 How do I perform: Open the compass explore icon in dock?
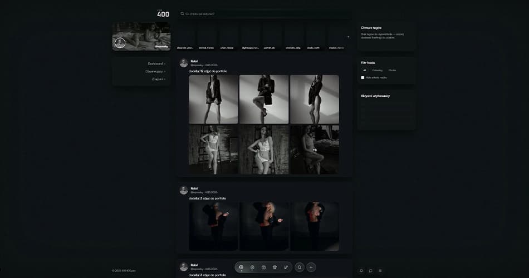click(252, 267)
